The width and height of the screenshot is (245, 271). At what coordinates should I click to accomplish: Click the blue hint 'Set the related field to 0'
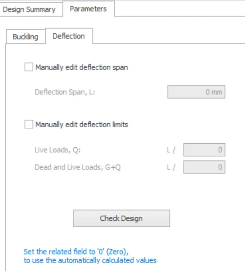point(76,251)
